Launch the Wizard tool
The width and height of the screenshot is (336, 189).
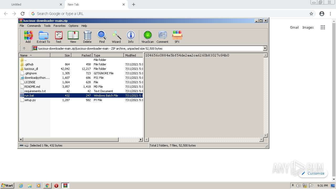[116, 37]
